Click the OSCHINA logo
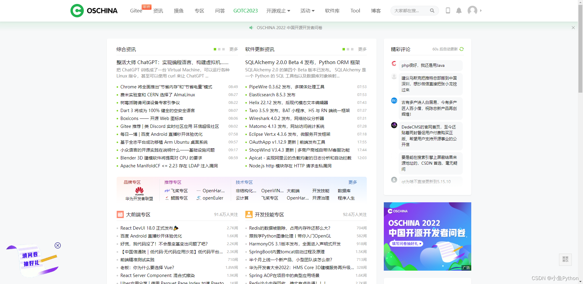The width and height of the screenshot is (583, 284). click(94, 11)
